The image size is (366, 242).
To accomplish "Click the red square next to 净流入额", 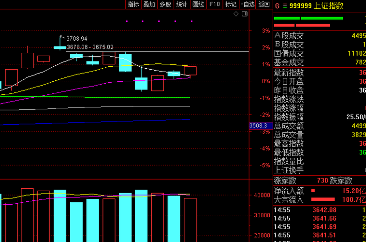I will [x=313, y=191].
